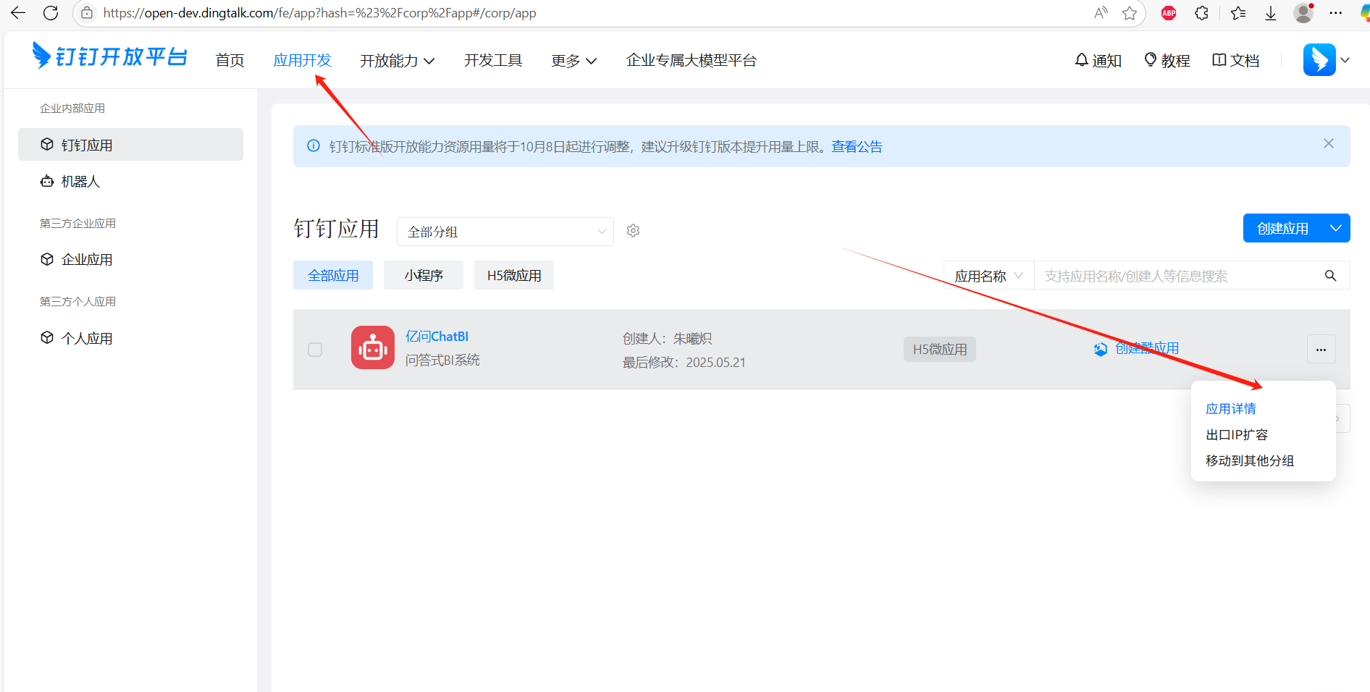Open the group settings gear icon
The image size is (1370, 692).
click(x=633, y=231)
